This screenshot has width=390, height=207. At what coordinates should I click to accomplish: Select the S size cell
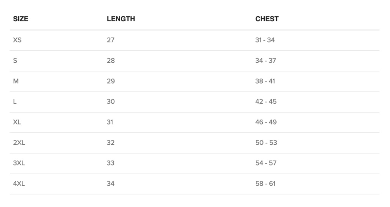coord(15,60)
